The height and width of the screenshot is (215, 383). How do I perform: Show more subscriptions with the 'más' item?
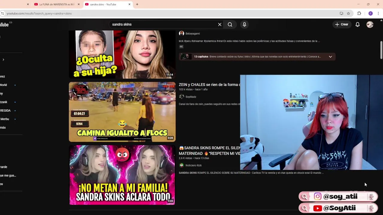coord(3,128)
